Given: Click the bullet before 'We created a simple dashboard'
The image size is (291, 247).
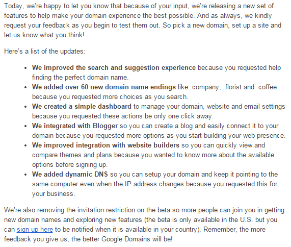Looking at the screenshot, I should click(25, 107).
